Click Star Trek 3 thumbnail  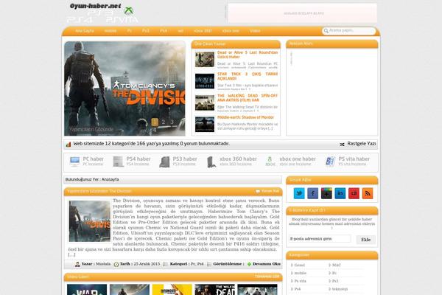[x=205, y=81]
